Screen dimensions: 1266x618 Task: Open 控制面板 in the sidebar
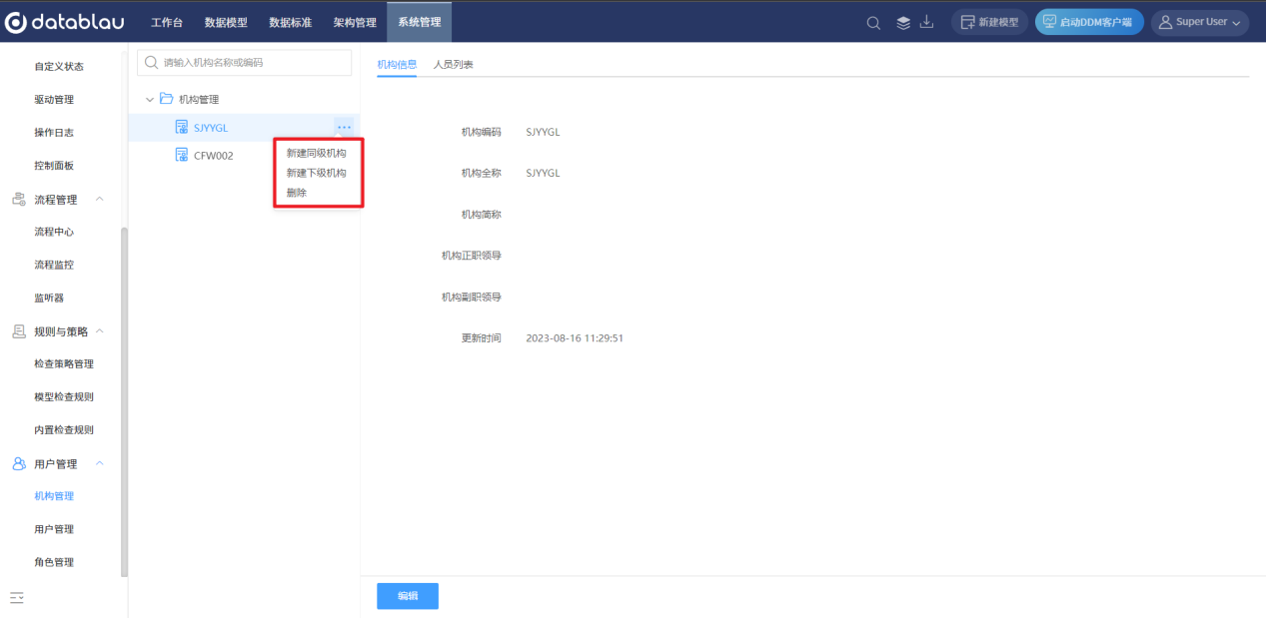pyautogui.click(x=54, y=166)
